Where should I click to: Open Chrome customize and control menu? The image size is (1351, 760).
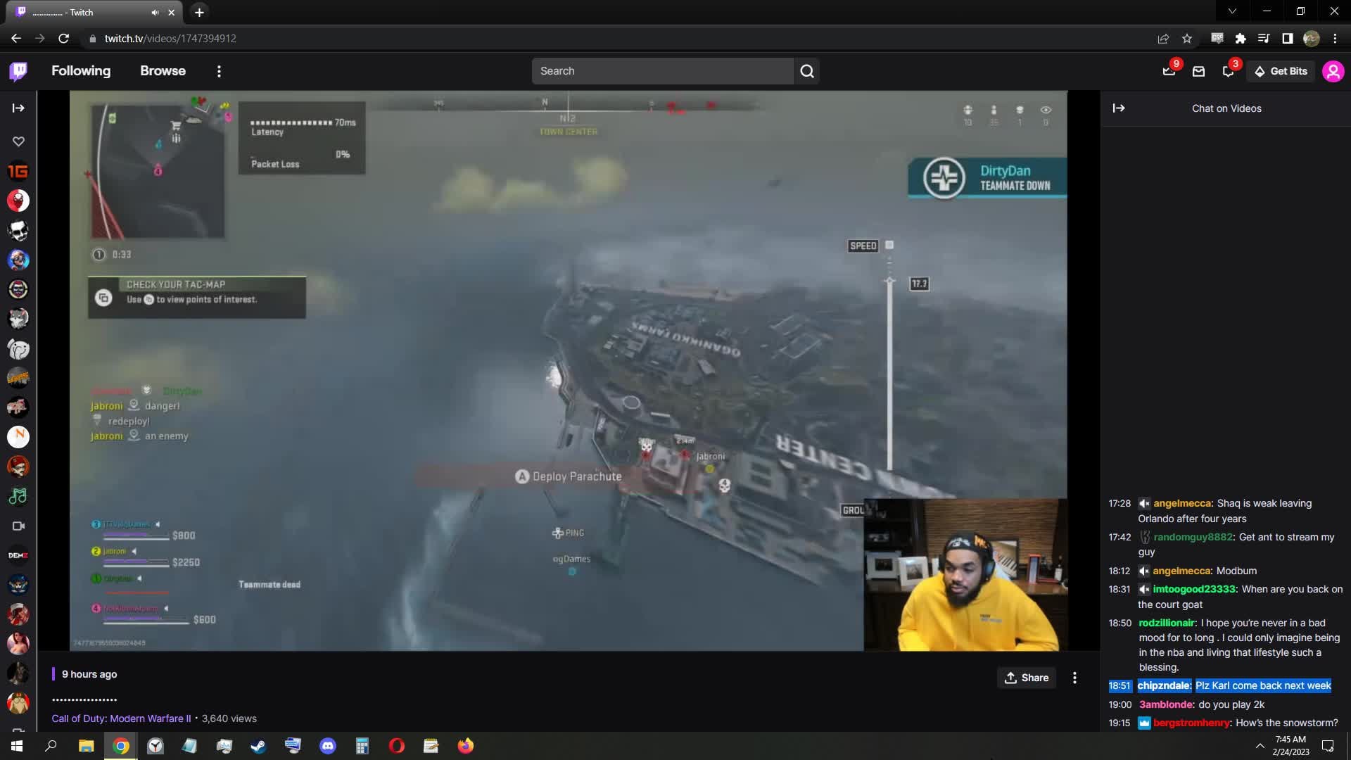[x=1335, y=39]
